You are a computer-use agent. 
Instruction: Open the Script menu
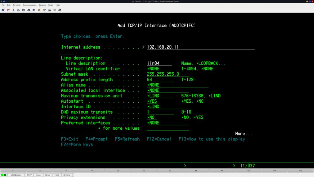tap(51, 5)
